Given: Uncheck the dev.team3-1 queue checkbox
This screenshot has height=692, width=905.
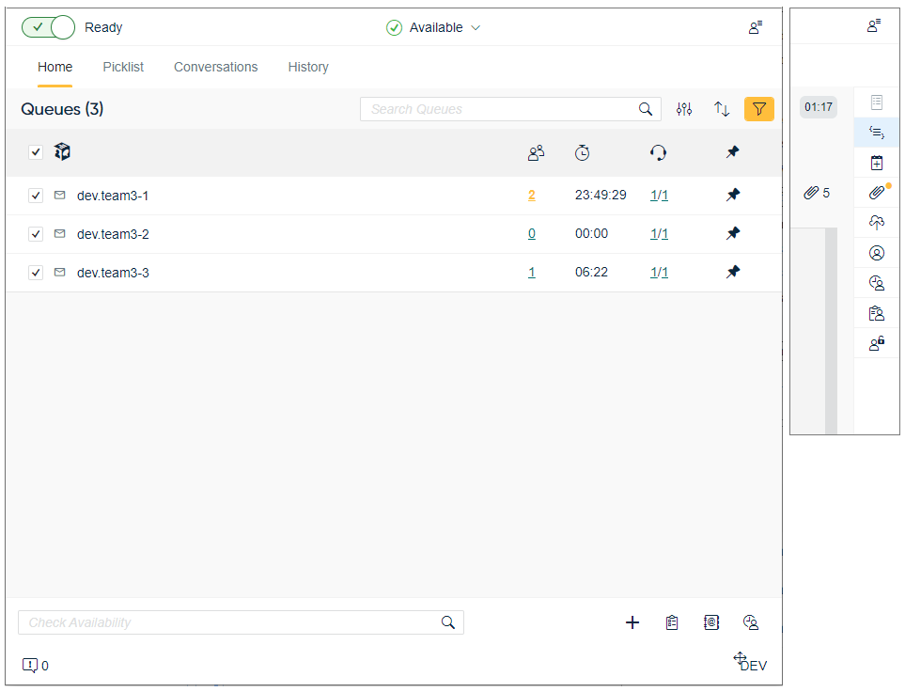Looking at the screenshot, I should click(x=36, y=196).
